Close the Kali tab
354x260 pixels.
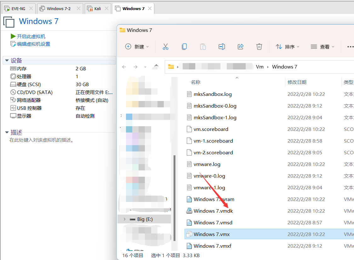106,9
